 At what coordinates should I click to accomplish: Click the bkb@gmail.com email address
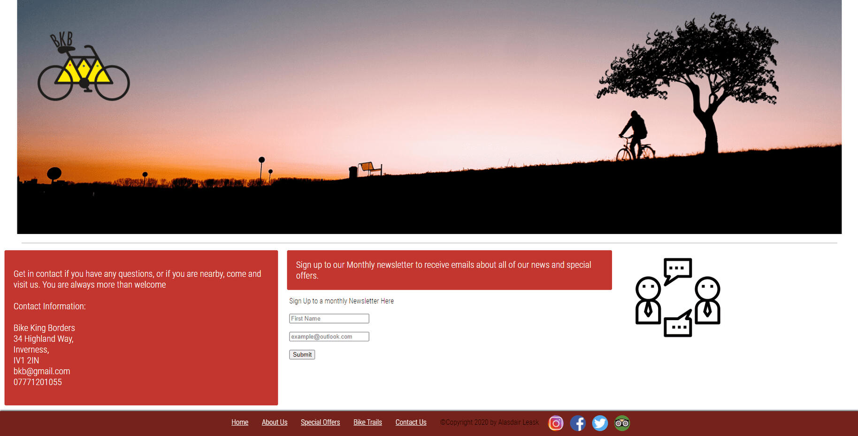coord(42,371)
